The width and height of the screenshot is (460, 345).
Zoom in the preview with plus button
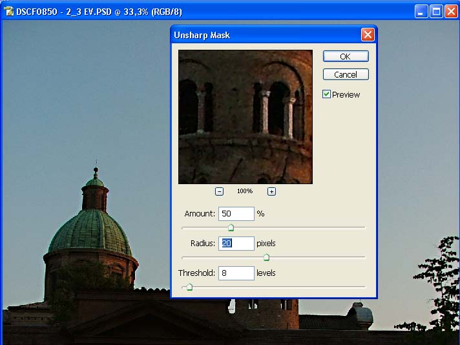(271, 192)
